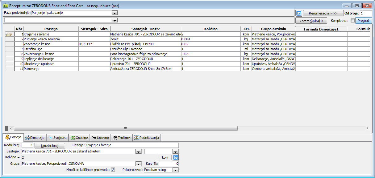Expand the Grupa dropdown
This screenshot has height=178, width=375.
coord(138,164)
